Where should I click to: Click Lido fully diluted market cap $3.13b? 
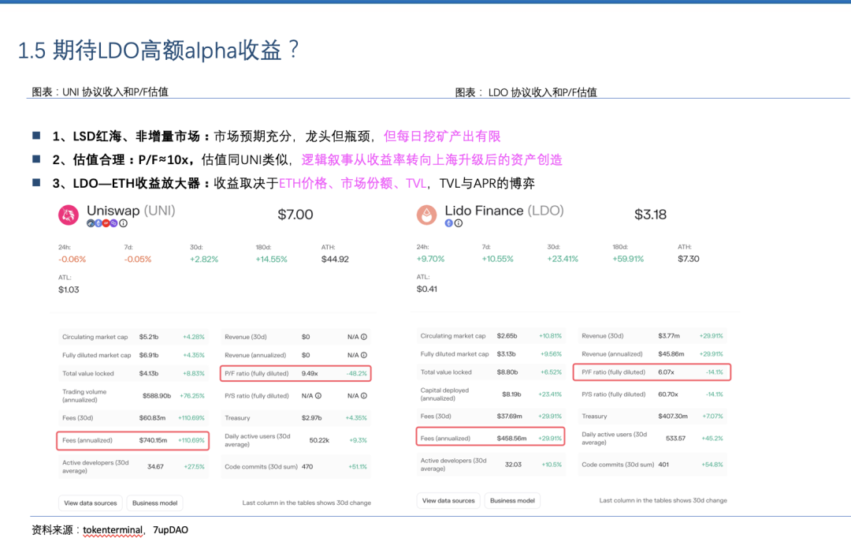(x=507, y=353)
